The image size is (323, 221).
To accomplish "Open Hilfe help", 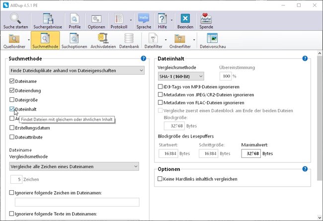I will click(x=162, y=21).
